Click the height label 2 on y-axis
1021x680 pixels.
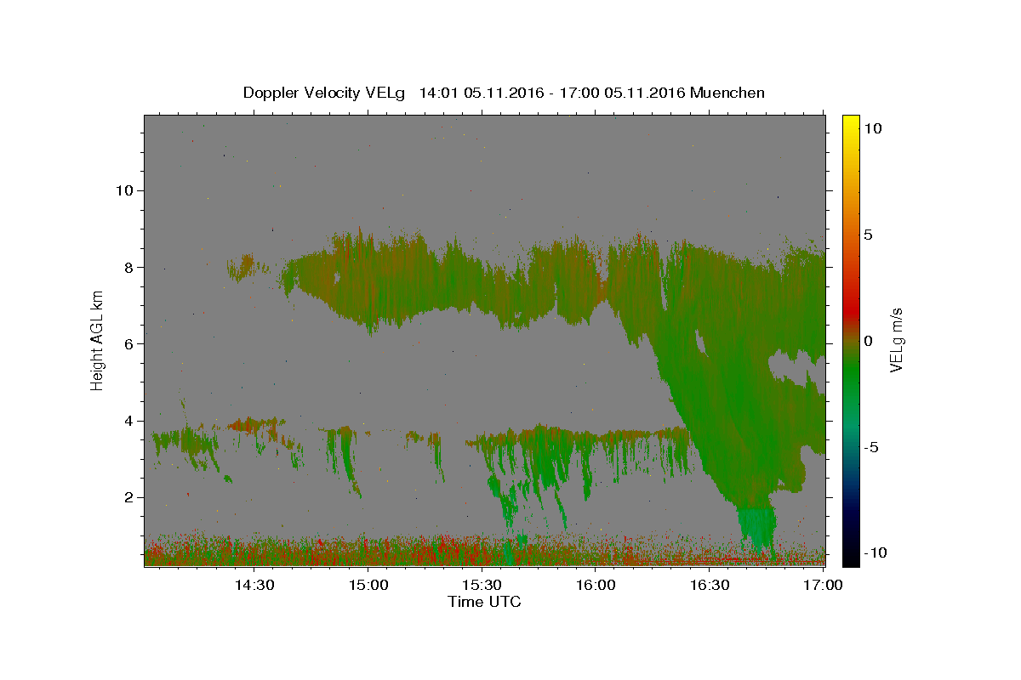click(127, 497)
